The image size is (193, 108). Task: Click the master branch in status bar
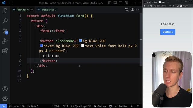(x=14, y=106)
